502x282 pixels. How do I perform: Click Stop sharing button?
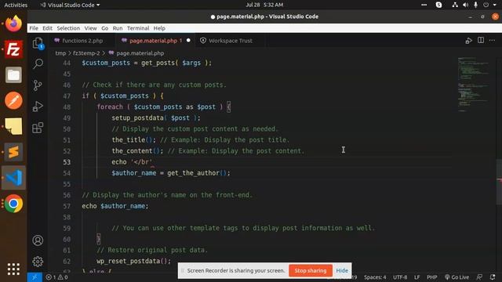(x=311, y=270)
